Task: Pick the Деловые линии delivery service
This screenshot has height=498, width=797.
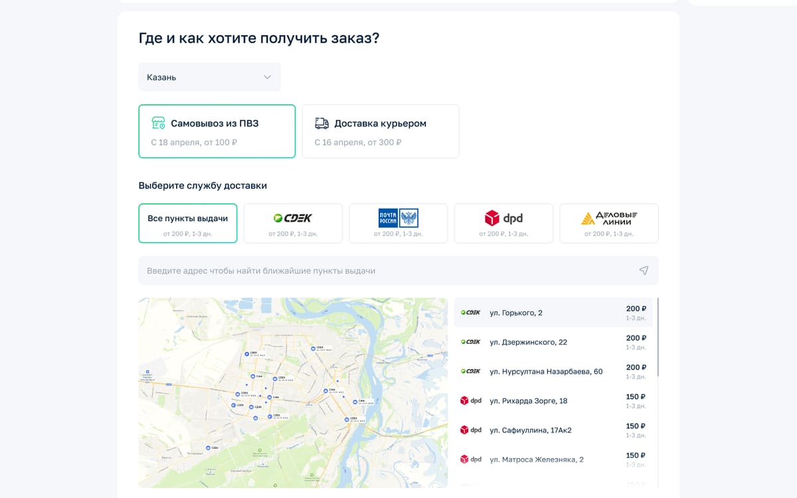Action: pyautogui.click(x=609, y=224)
